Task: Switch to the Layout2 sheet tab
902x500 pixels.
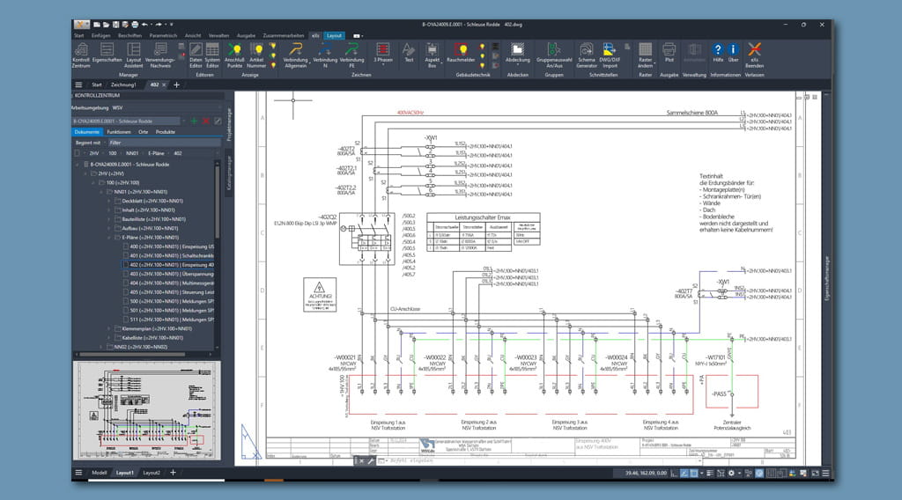Action: click(152, 473)
